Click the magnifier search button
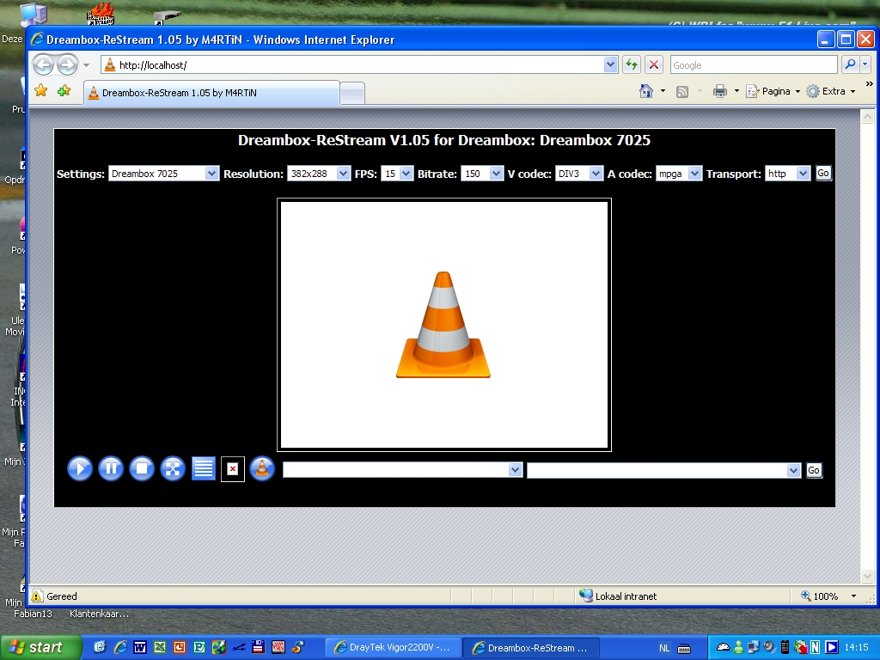 pyautogui.click(x=850, y=65)
